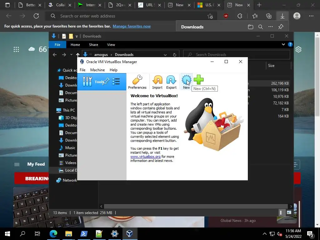
Task: Click Manage favorites now link
Action: [132, 26]
